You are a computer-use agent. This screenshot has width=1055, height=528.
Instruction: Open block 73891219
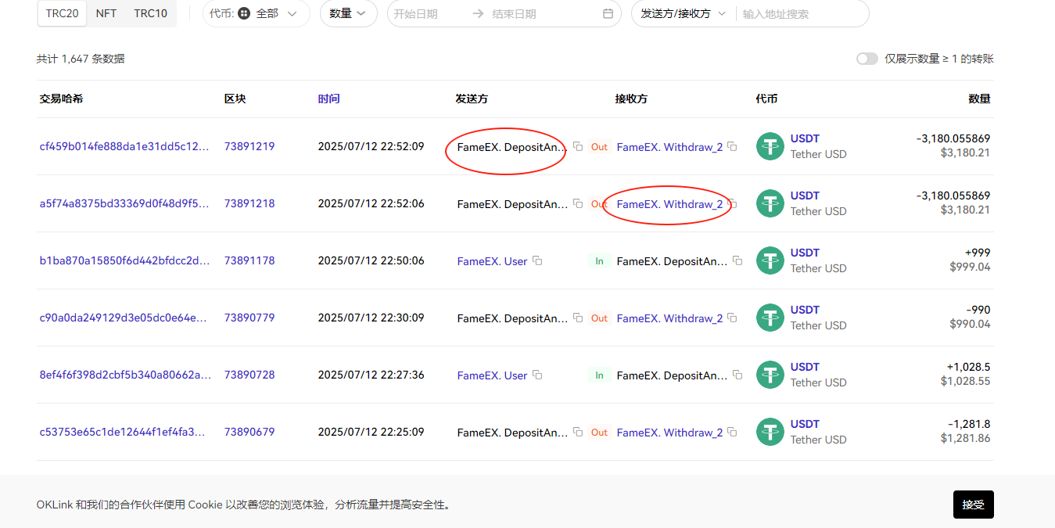click(x=249, y=146)
